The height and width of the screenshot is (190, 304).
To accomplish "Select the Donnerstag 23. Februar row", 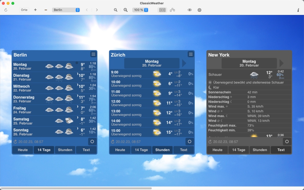I will [x=55, y=99].
